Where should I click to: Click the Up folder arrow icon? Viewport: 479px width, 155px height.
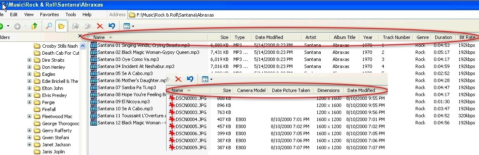34,27
